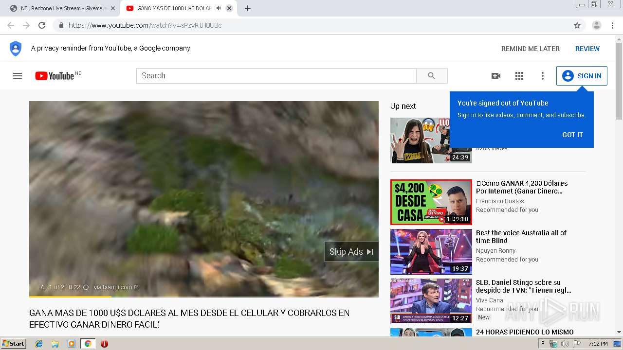Open the 19:37 voice Australia thumbnail
Viewport: 623px width, 350px height.
point(431,252)
